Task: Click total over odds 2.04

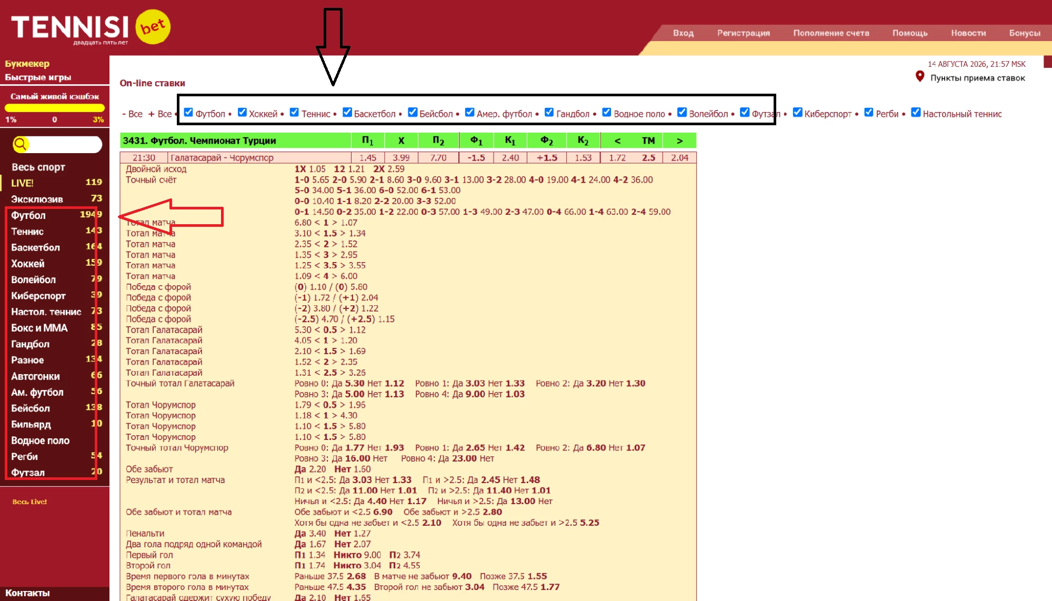Action: click(x=679, y=158)
